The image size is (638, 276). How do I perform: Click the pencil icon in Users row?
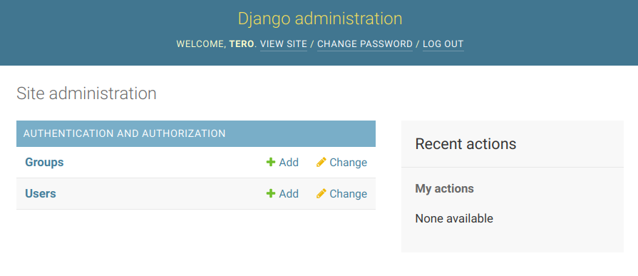point(321,193)
